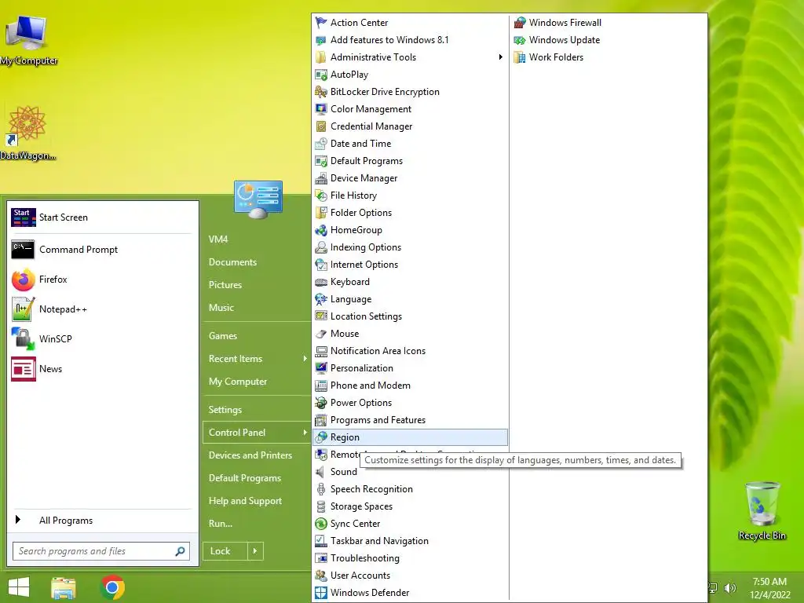Open the Keyboard icon
Viewport: 804px width, 603px height.
pyautogui.click(x=321, y=282)
